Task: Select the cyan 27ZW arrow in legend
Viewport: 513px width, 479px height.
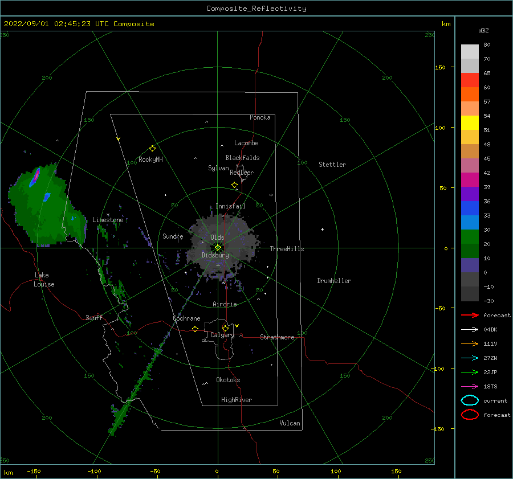Action: pos(470,358)
